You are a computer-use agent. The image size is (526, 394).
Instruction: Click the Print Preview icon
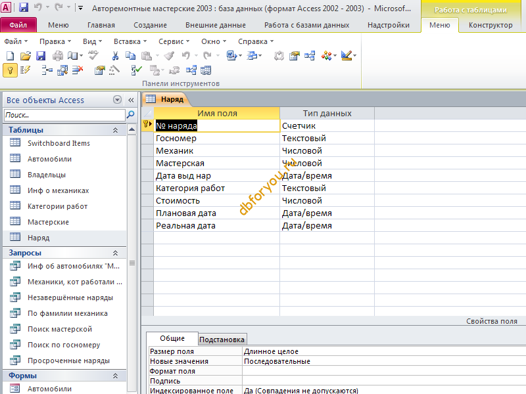(73, 56)
